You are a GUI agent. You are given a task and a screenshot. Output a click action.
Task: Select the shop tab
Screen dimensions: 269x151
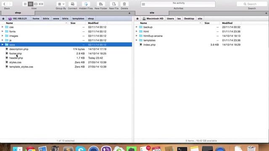click(18, 13)
